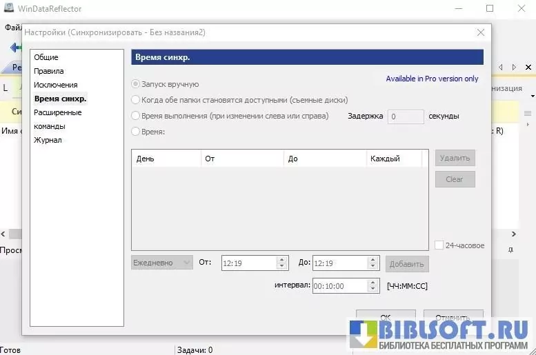Image resolution: width=536 pixels, height=355 pixels.
Task: Click the Clear button
Action: point(455,179)
